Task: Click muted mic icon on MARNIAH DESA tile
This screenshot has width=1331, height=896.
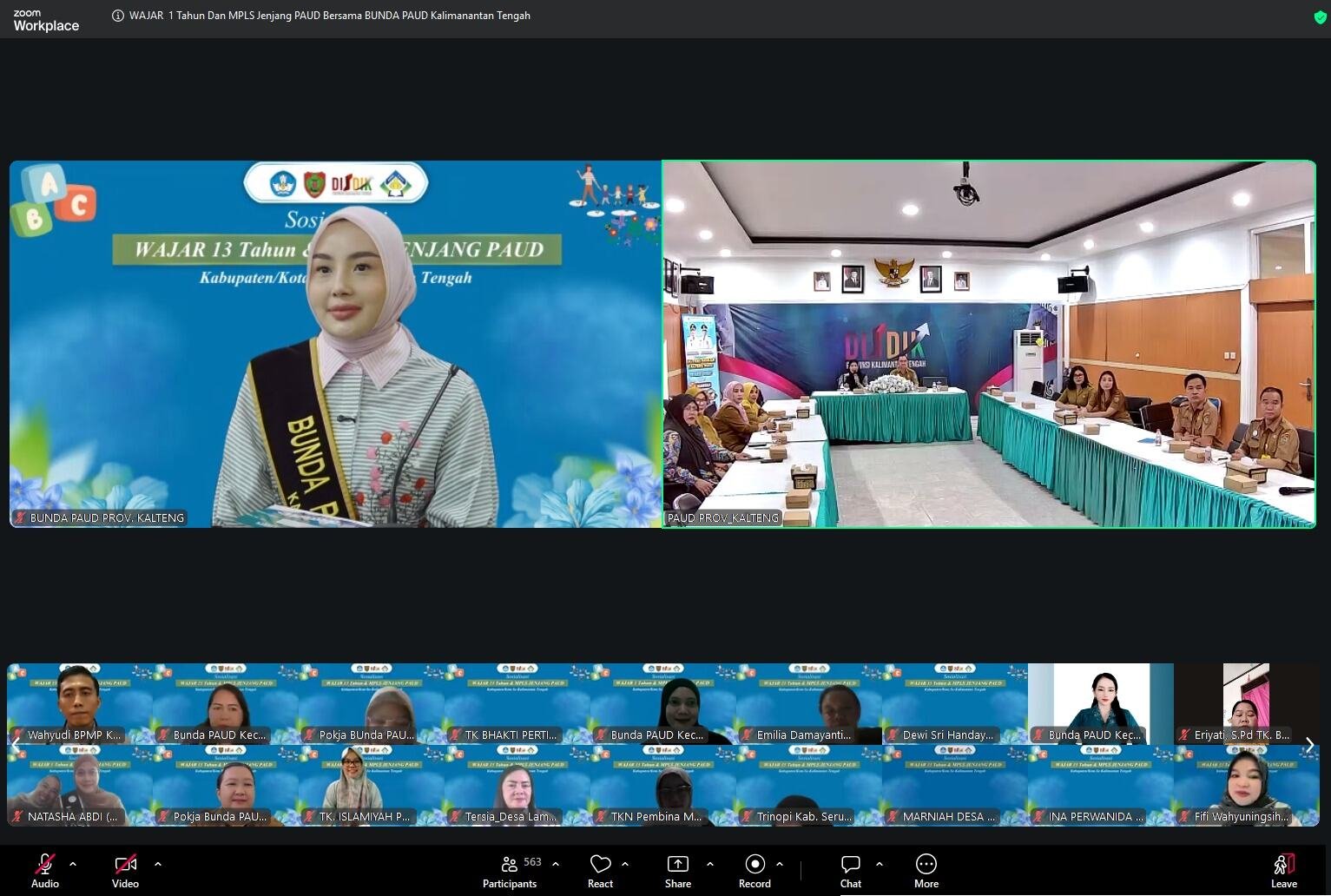Action: pyautogui.click(x=893, y=817)
